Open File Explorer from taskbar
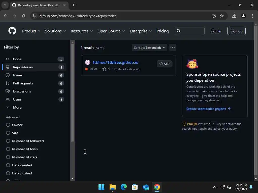258x193 pixels. pos(113,187)
